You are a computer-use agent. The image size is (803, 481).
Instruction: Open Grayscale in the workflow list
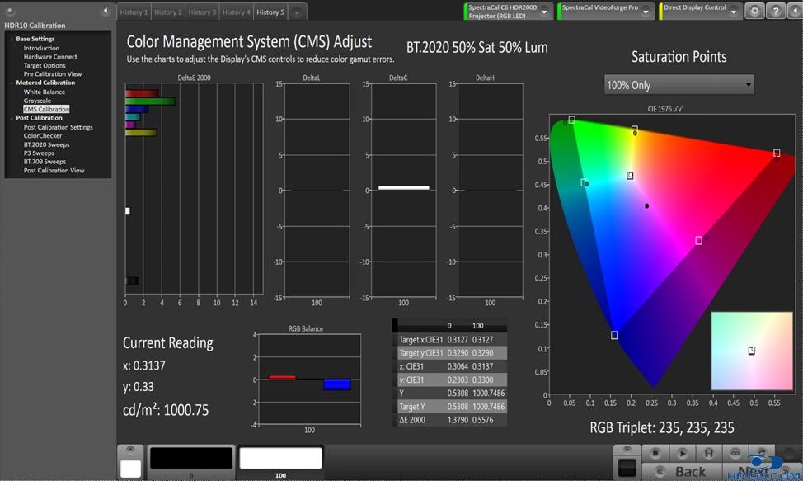[x=37, y=101]
